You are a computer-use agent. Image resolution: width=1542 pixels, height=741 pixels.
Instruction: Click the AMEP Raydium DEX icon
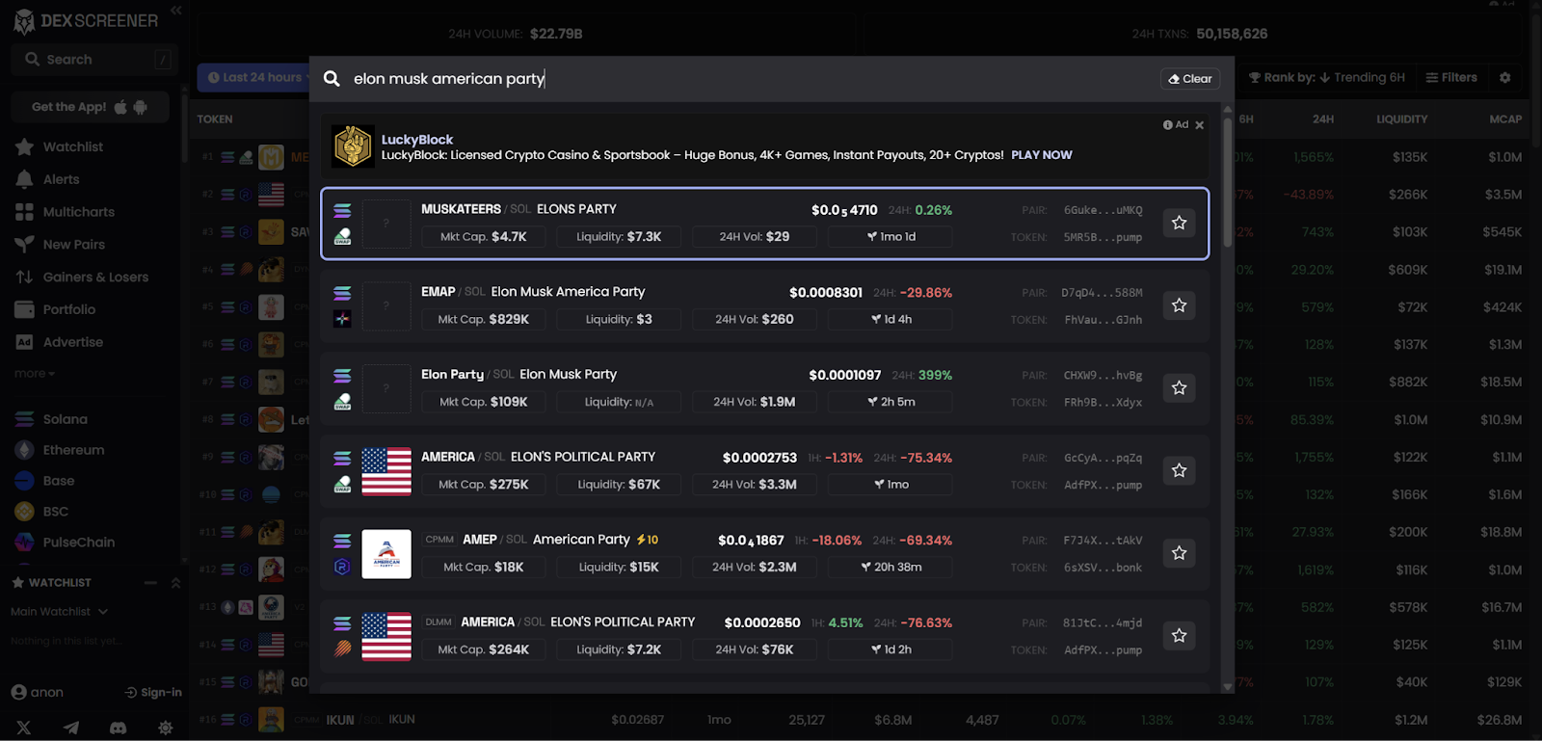[x=342, y=568]
